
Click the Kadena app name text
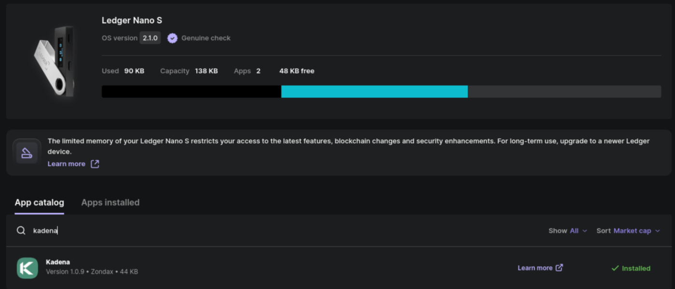(x=58, y=262)
